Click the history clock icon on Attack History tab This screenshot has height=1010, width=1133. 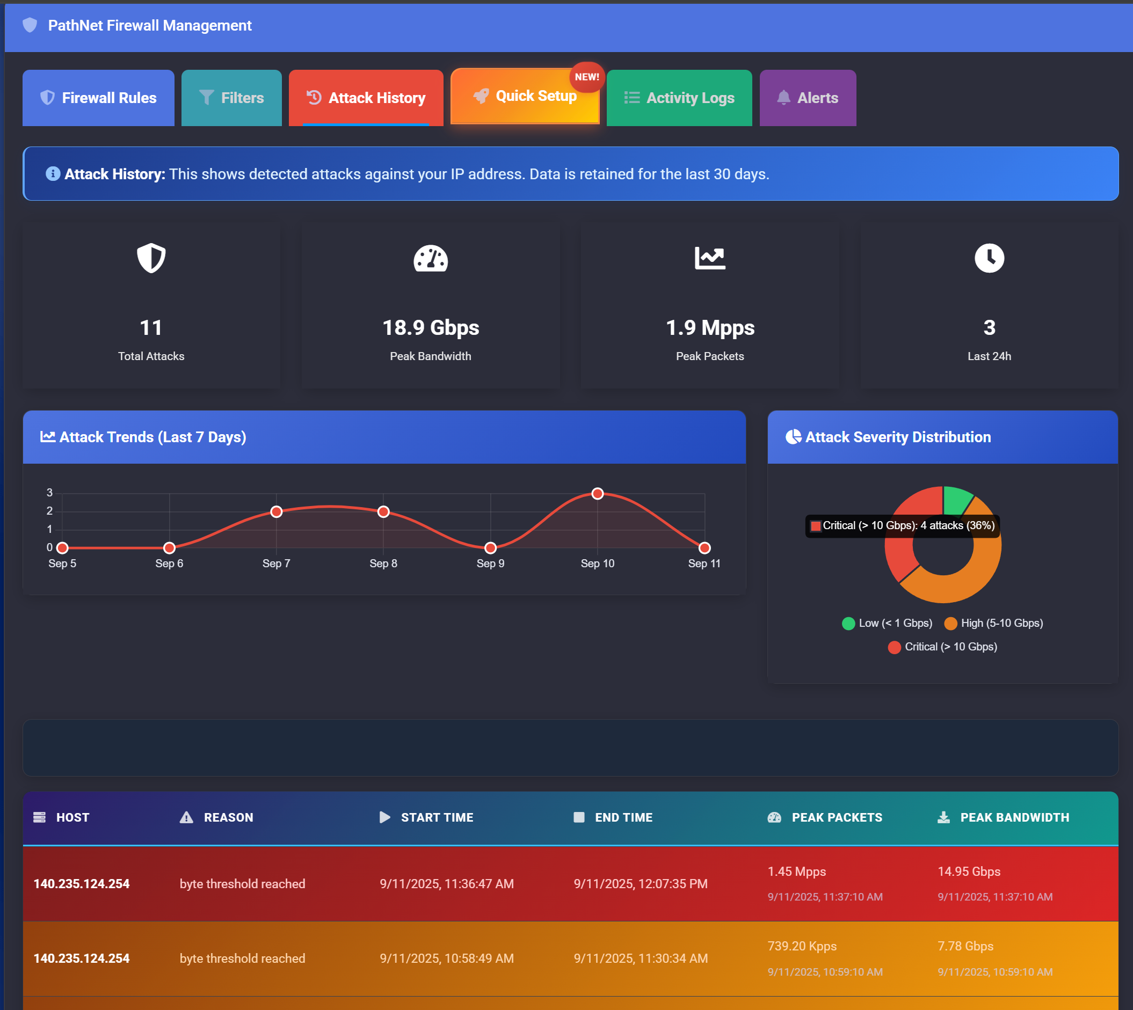coord(314,97)
